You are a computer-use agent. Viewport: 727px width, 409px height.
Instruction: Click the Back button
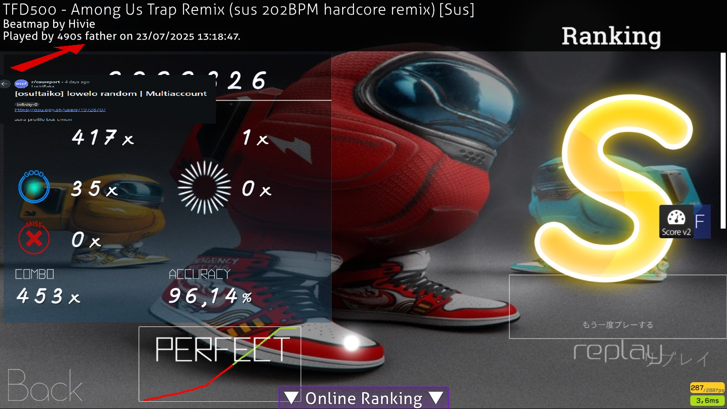45,385
